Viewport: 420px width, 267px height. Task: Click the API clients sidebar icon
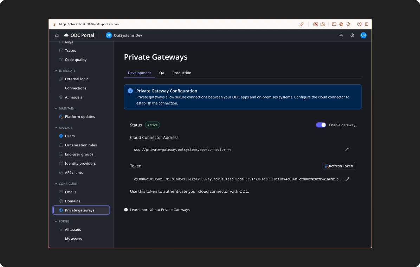click(x=61, y=172)
